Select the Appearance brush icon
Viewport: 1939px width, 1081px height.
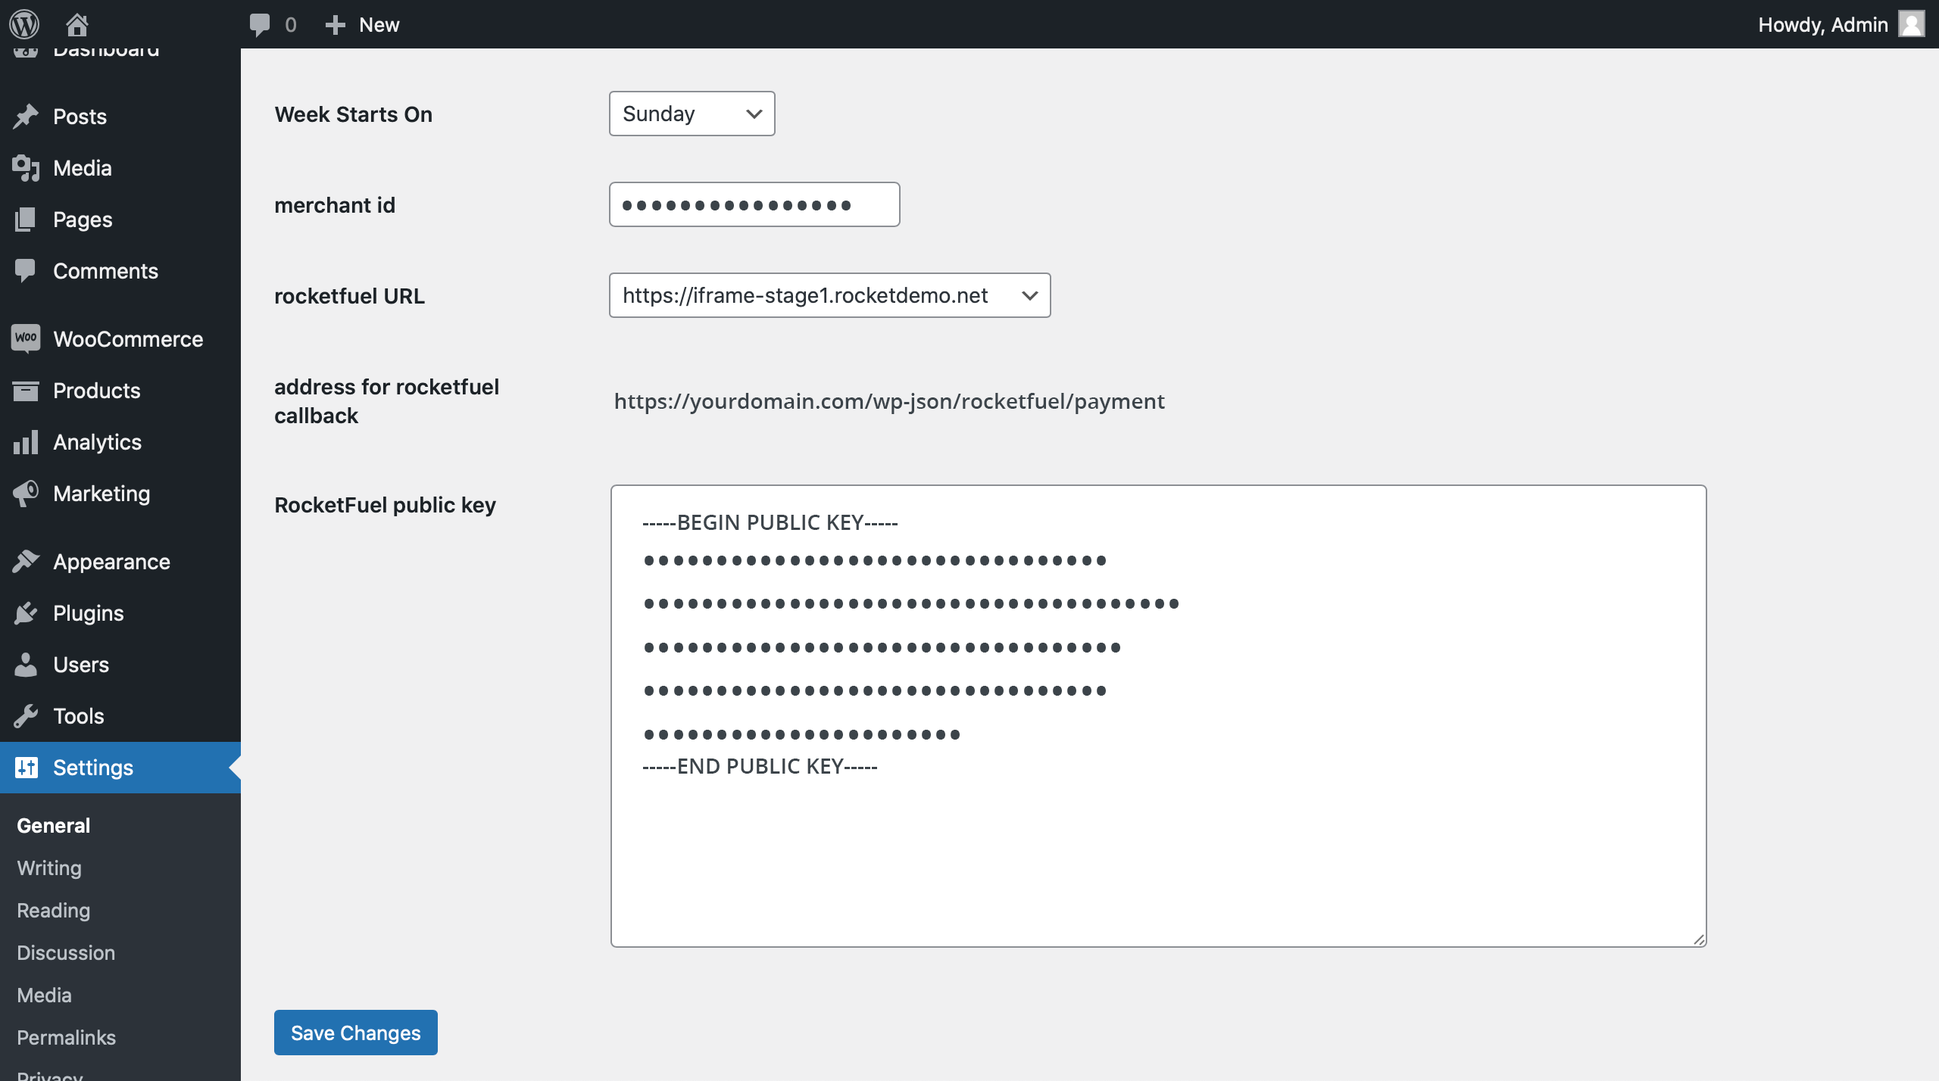[x=25, y=561]
